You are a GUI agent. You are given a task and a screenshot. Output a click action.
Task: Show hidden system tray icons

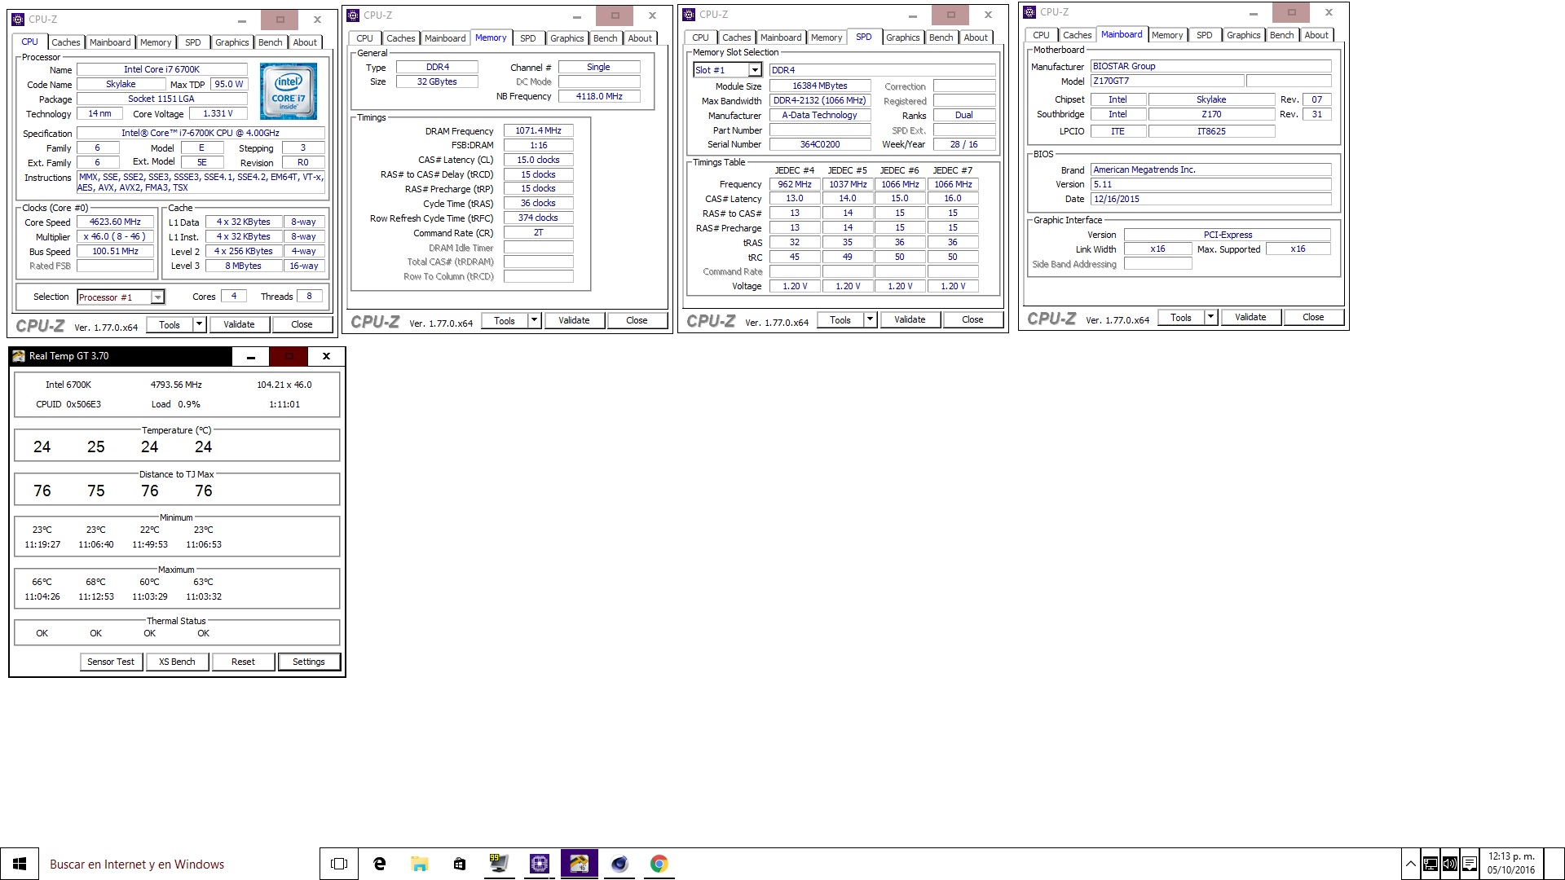pos(1410,864)
